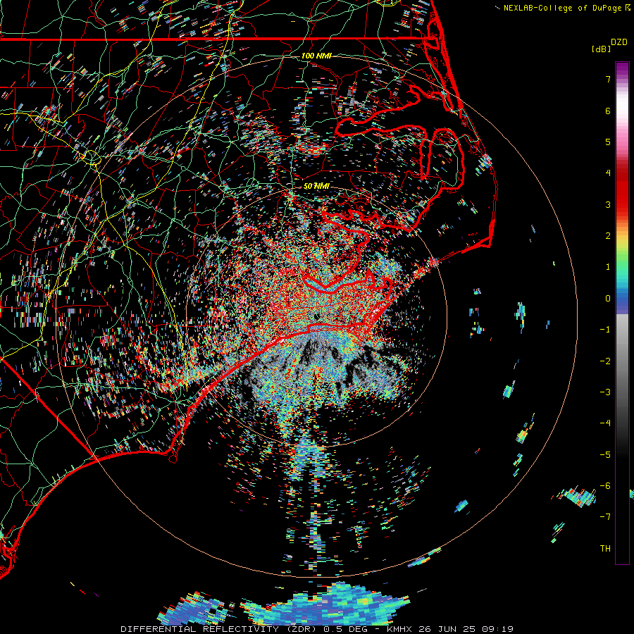This screenshot has width=634, height=634.
Task: Click the [dB] units label
Action: click(x=602, y=49)
